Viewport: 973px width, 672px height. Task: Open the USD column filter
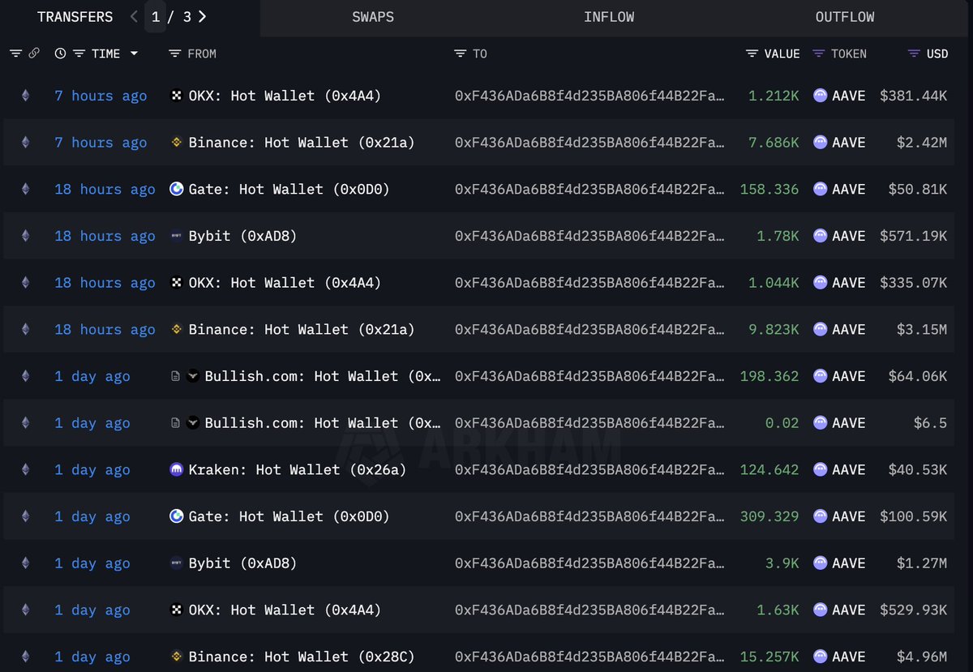913,54
